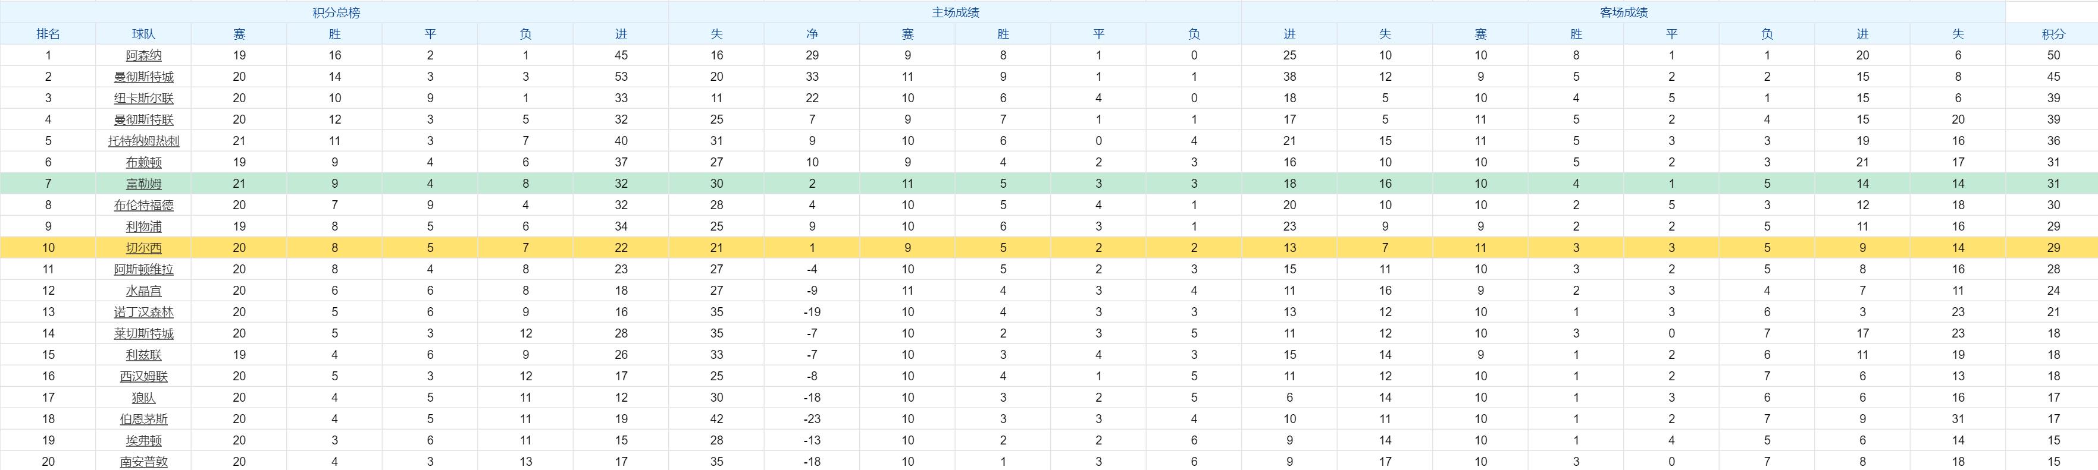Click the 莱切斯特城 team link
Screen dimensions: 2098x470
pos(143,333)
